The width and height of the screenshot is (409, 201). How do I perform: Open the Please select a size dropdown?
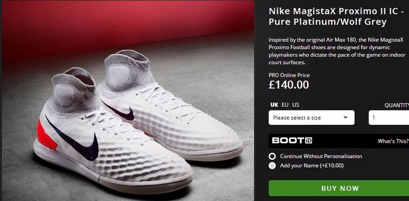pyautogui.click(x=311, y=118)
